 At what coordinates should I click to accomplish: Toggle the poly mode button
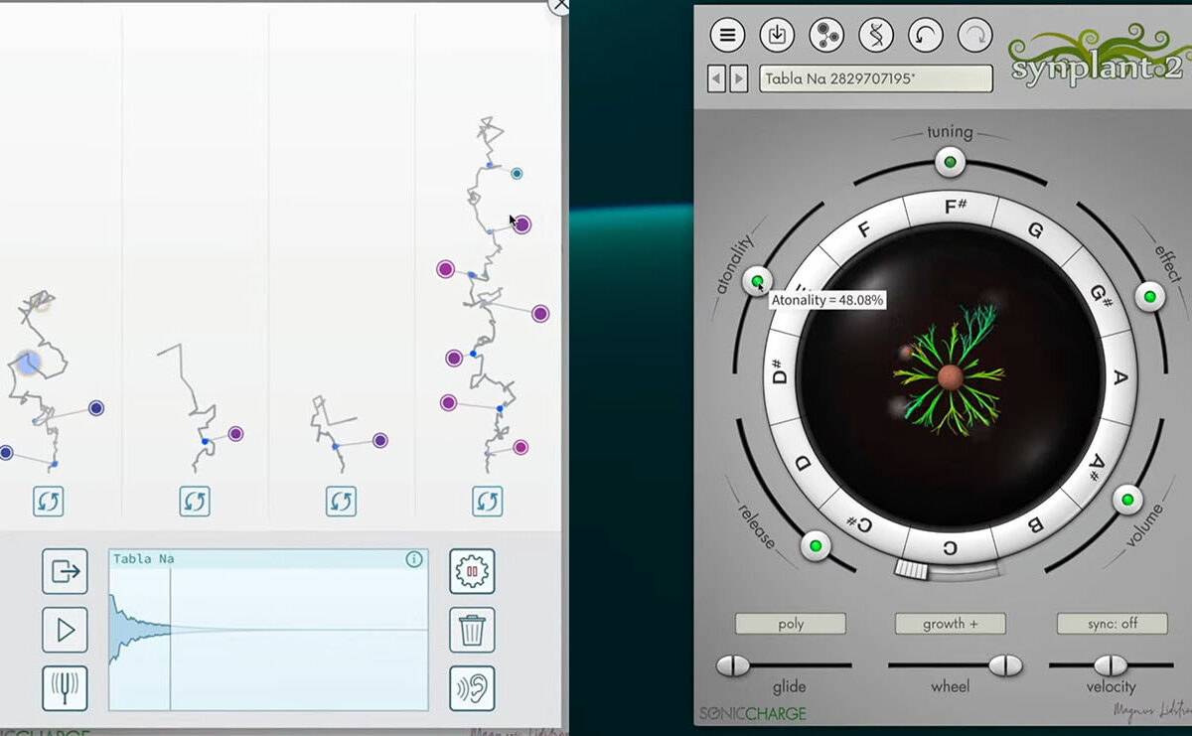click(791, 624)
